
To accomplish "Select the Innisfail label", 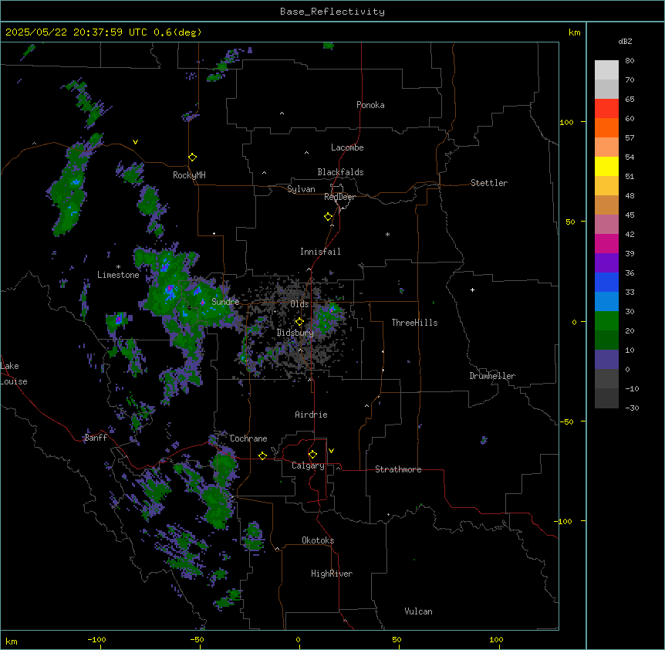I will (320, 252).
